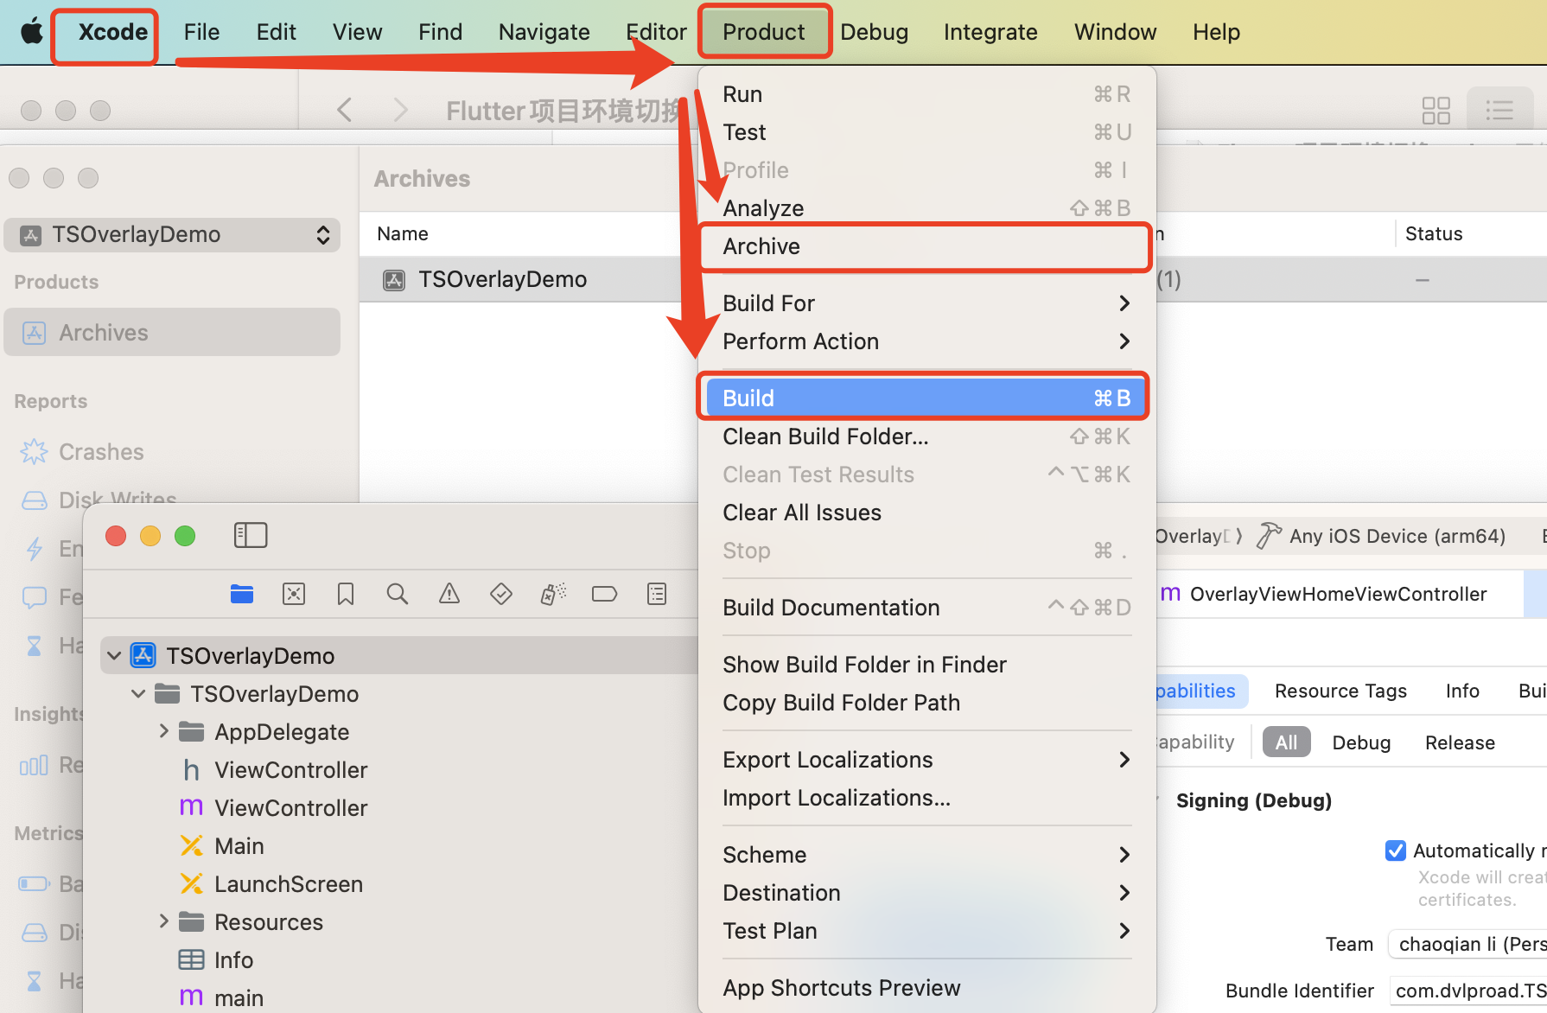
Task: Select Analyze in the Product menu
Action: 926,208
